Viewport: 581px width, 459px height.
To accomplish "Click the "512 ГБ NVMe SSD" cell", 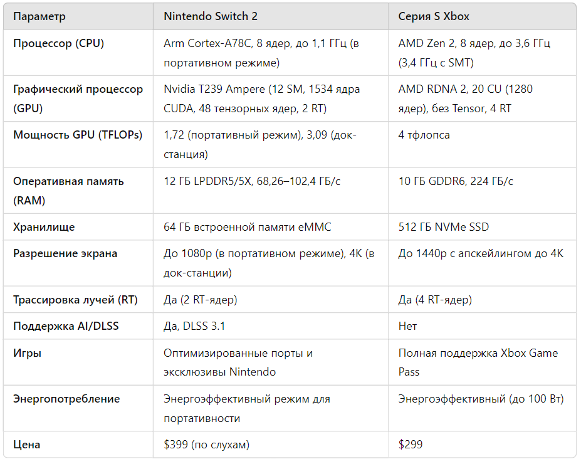I will coord(443,227).
